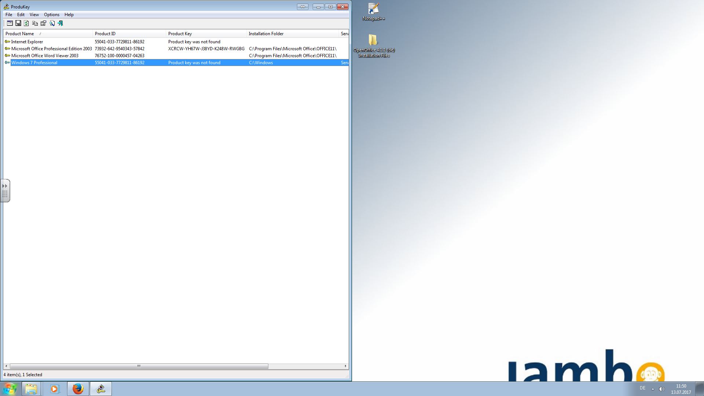Open the Edit menu
The width and height of the screenshot is (704, 396).
pos(21,15)
